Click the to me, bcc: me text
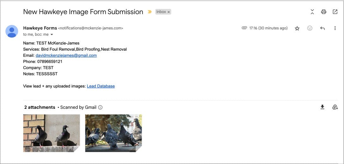Screen dimensions: 344x164 click(36, 35)
